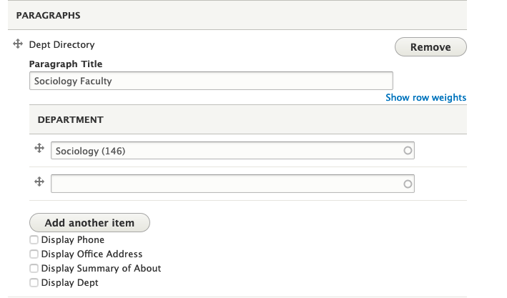Tick the Display Office Address checkbox
The width and height of the screenshot is (507, 298).
click(34, 254)
